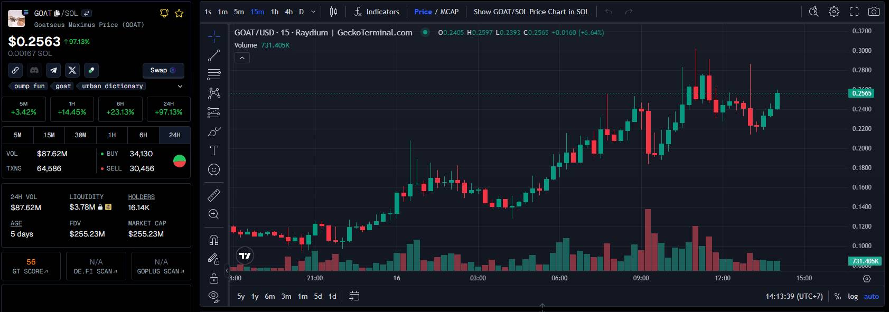889x312 pixels.
Task: Select the brush drawing tool
Action: point(214,131)
